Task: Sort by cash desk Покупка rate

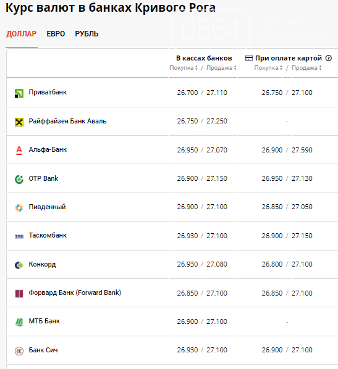Action: pos(184,68)
